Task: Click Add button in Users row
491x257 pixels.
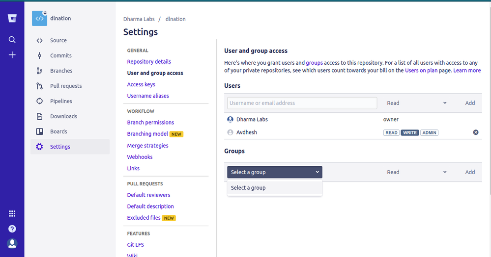Action: (470, 103)
